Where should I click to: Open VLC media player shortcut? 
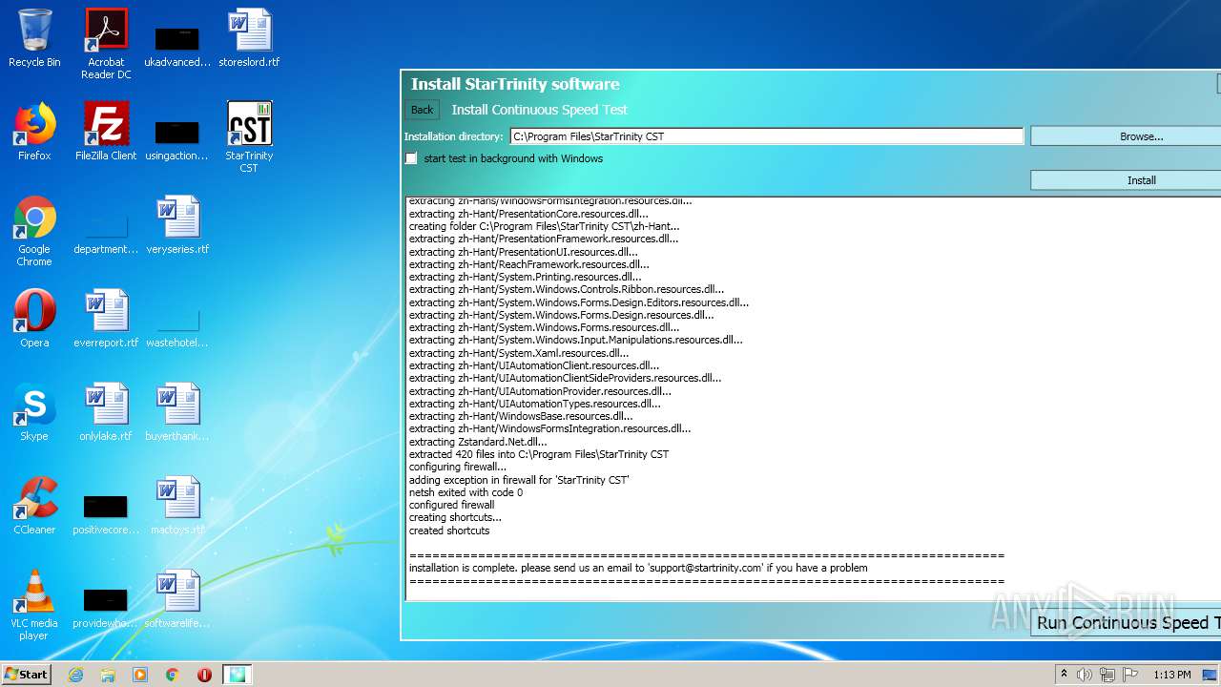[x=34, y=605]
